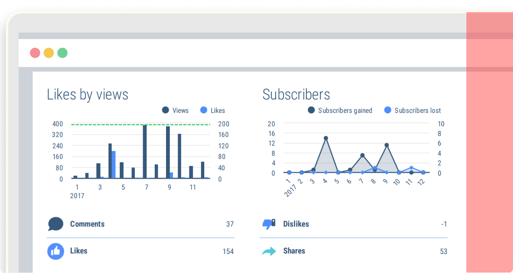Image resolution: width=513 pixels, height=273 pixels.
Task: Expand the Dislikes row details
Action: point(296,224)
